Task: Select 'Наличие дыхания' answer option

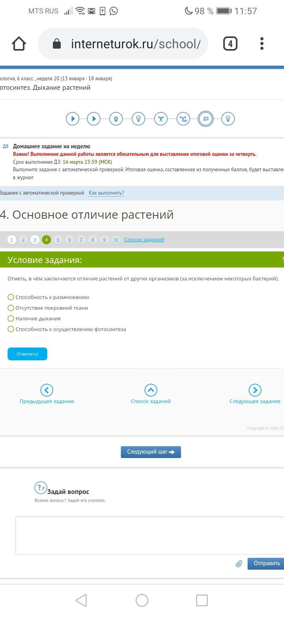Action: click(x=11, y=318)
